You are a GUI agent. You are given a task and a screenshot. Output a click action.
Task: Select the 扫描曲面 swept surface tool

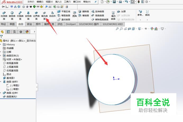click(x=20, y=16)
